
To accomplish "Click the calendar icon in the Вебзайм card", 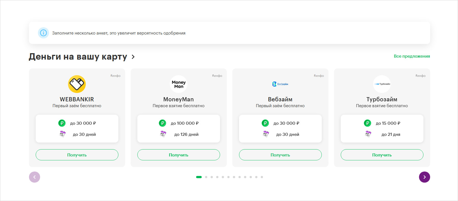I will [x=266, y=134].
